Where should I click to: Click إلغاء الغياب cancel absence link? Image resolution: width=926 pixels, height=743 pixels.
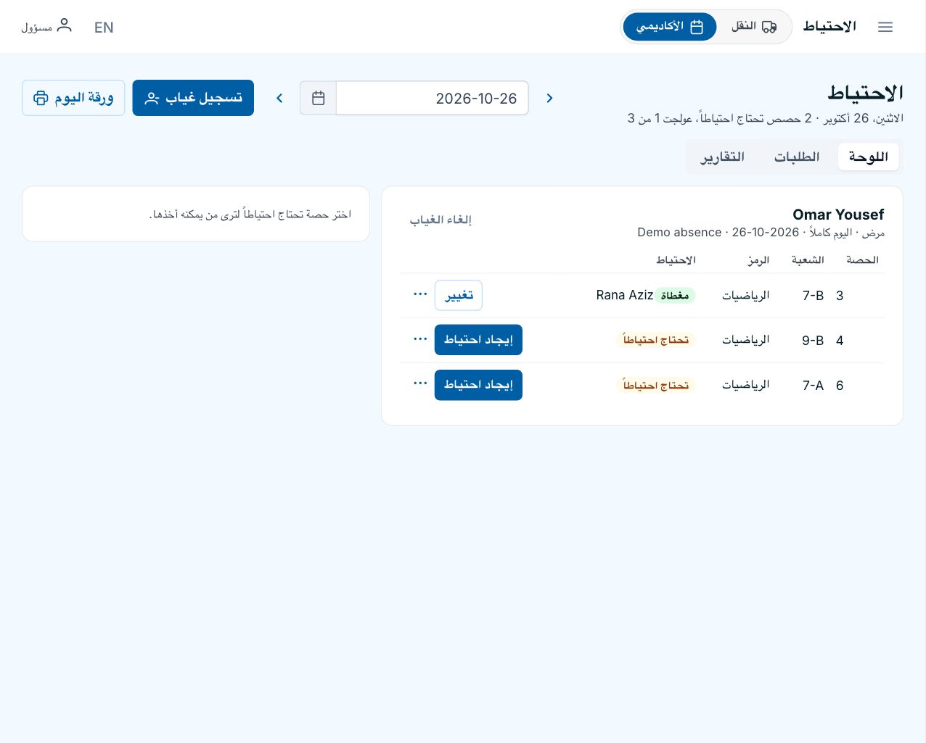click(441, 220)
